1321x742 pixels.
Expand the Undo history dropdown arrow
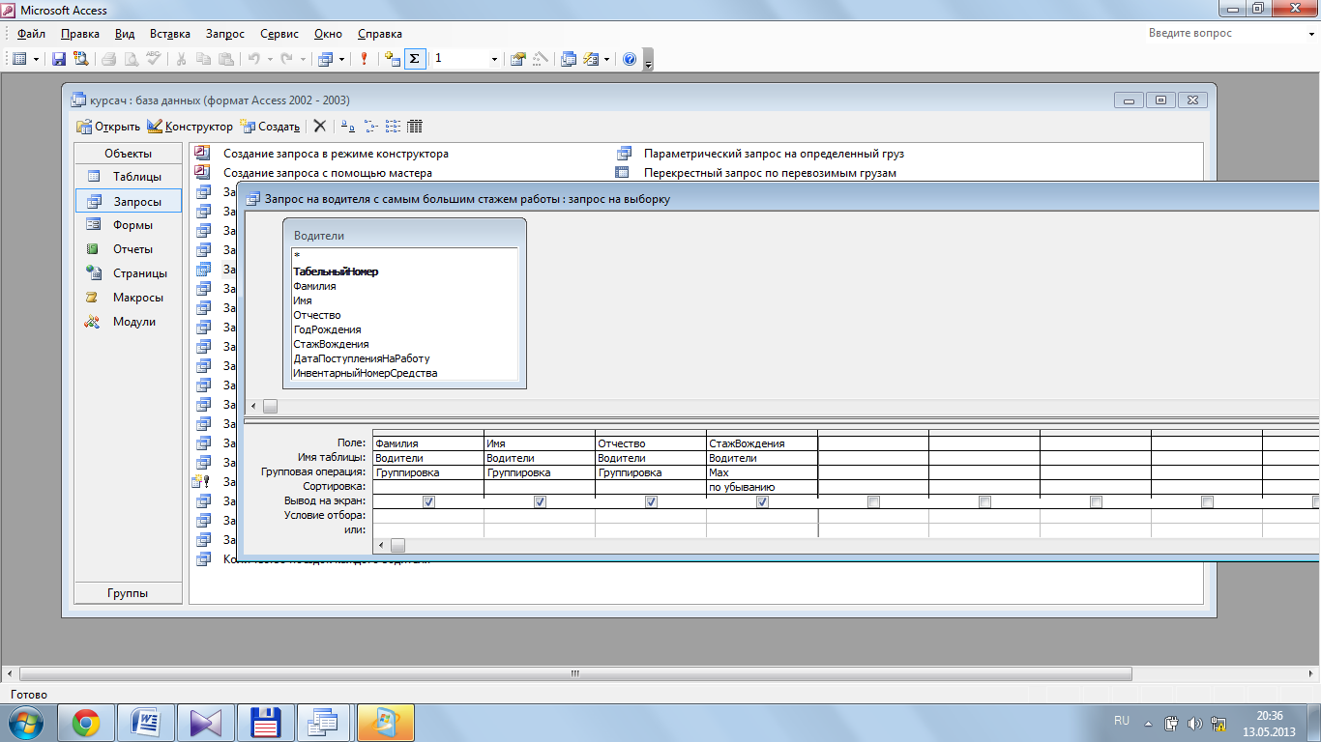click(270, 59)
